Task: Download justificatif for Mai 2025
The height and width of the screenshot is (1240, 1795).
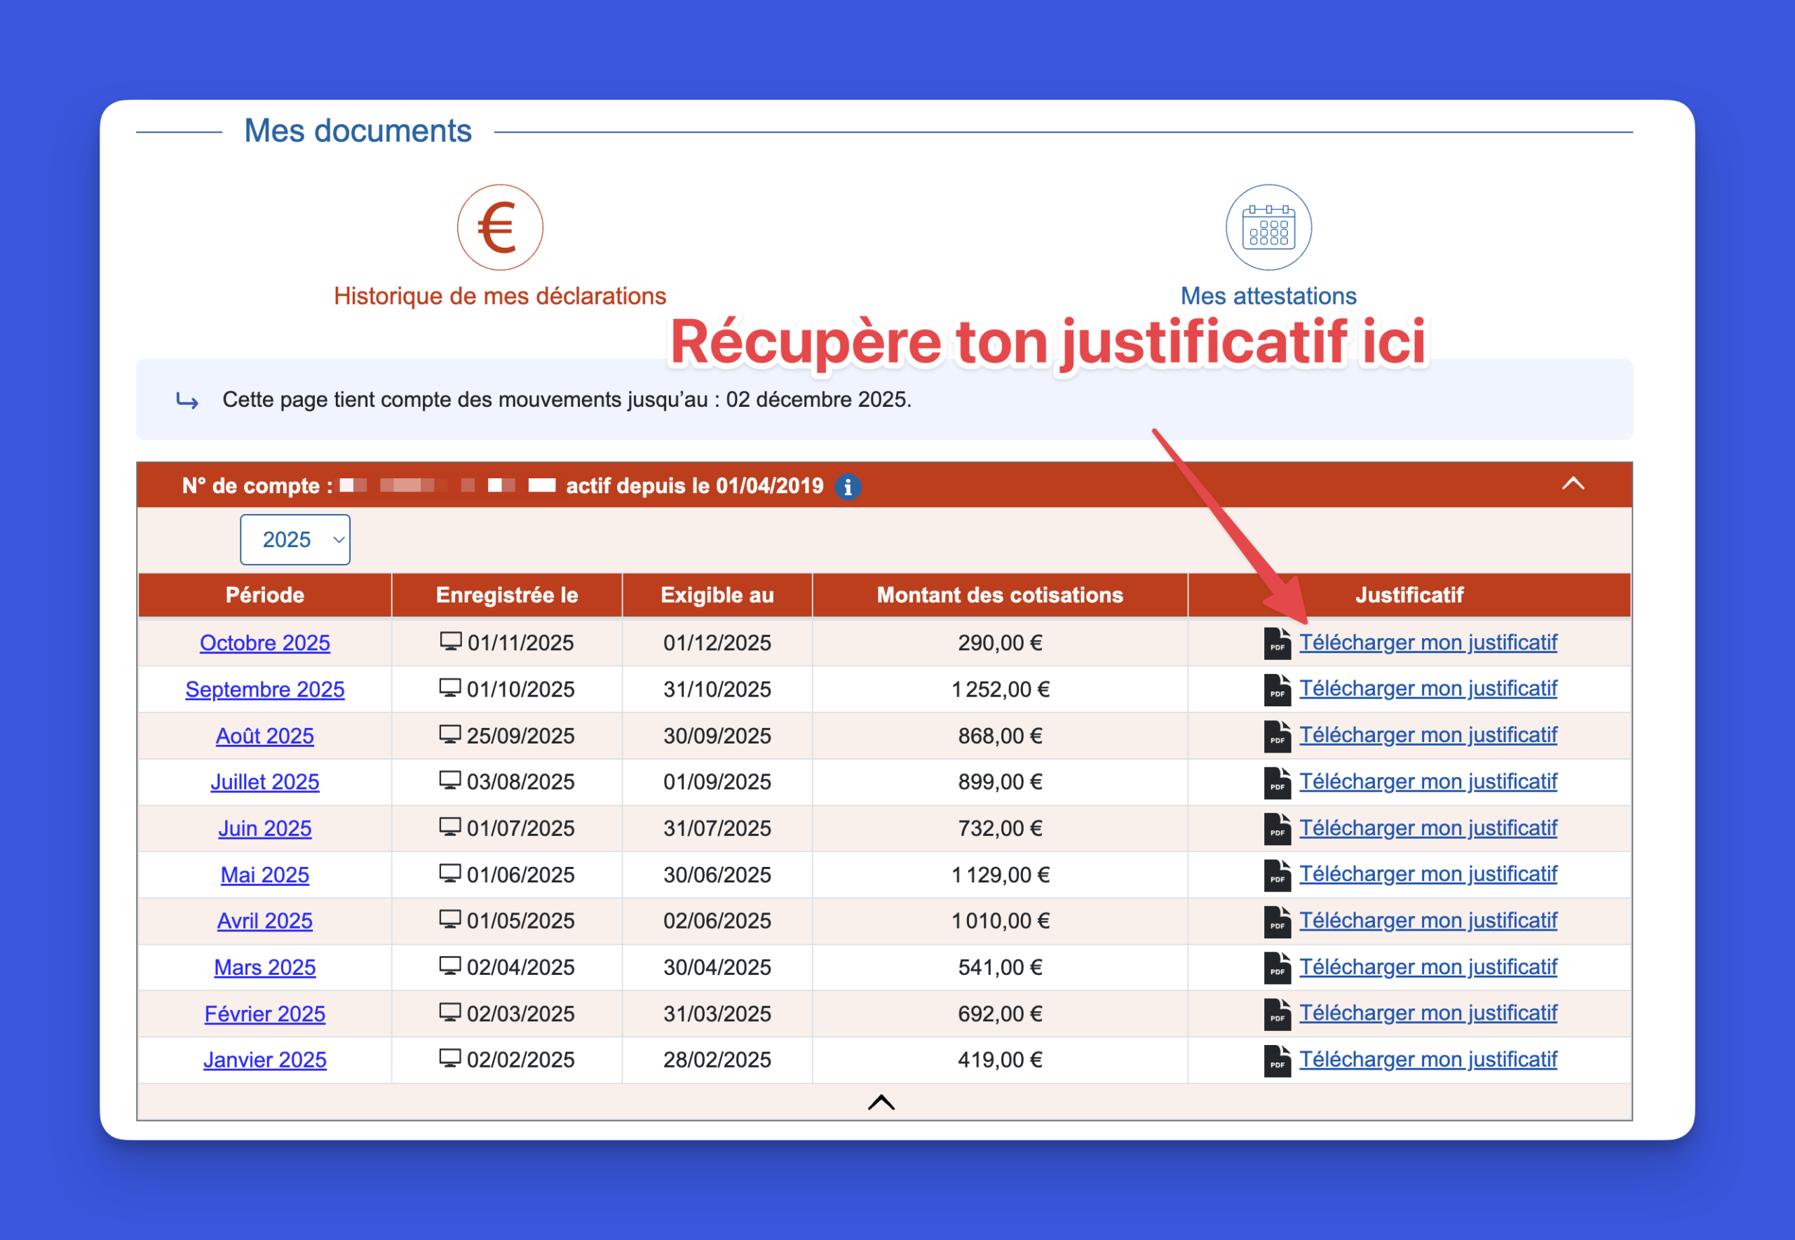Action: coord(1428,874)
